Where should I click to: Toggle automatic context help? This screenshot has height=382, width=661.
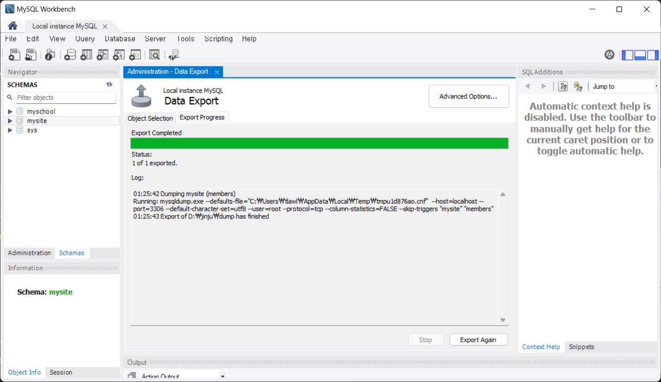[x=578, y=86]
